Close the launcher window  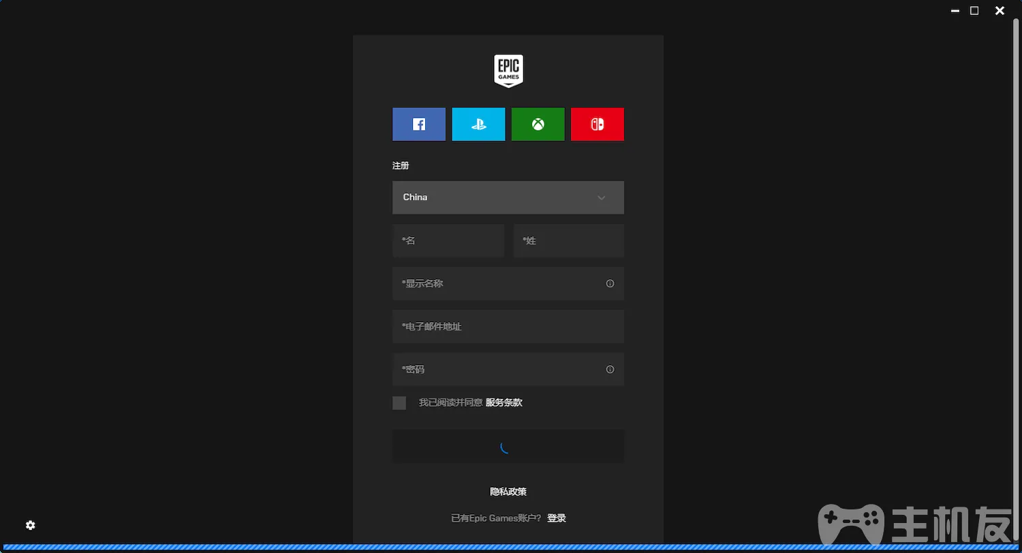(x=1000, y=10)
